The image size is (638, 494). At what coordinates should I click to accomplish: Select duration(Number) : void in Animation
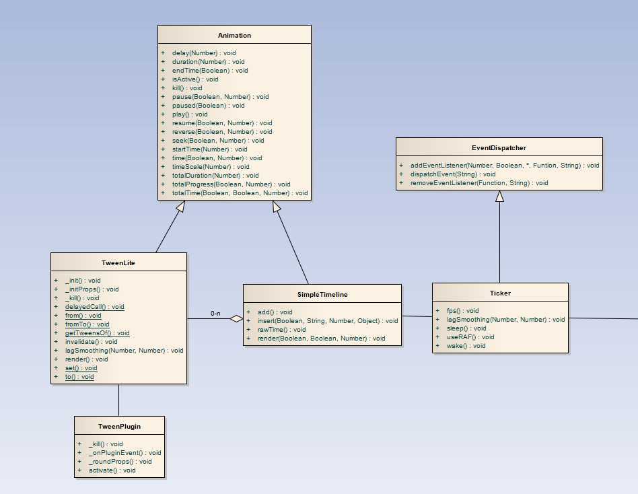209,62
